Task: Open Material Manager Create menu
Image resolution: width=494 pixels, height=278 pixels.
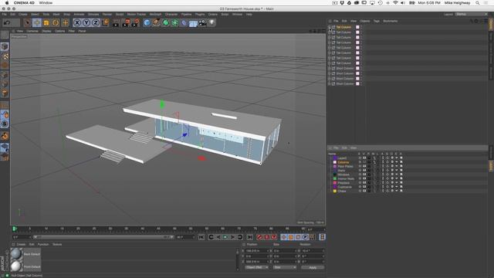Action: 21,244
